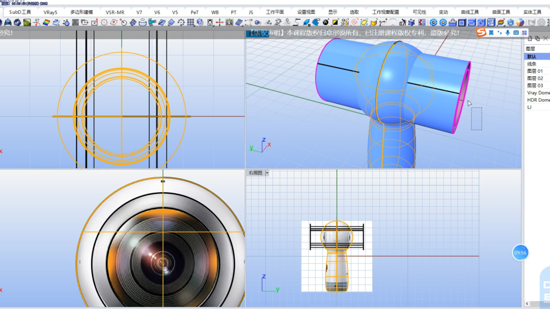Click the rainbow surface analysis icon
The width and height of the screenshot is (550, 309).
point(46,22)
